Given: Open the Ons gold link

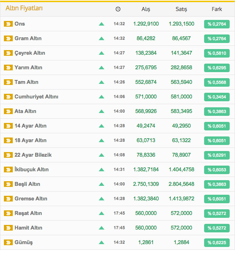Looking at the screenshot, I should click(20, 24).
